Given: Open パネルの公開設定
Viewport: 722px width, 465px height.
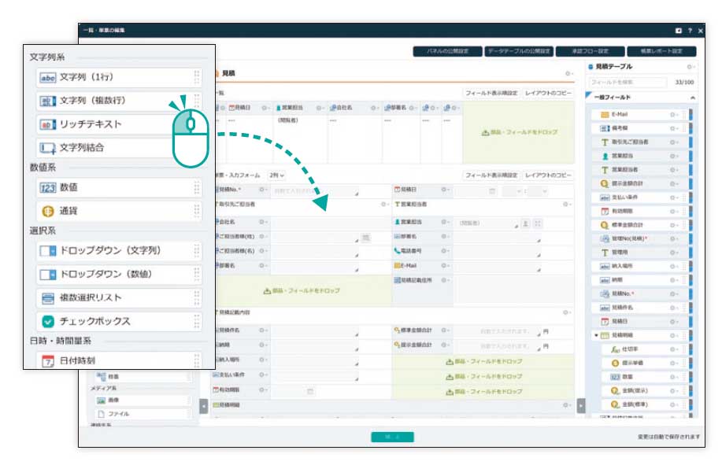Looking at the screenshot, I should pos(446,51).
